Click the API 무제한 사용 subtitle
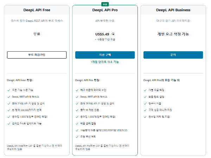 tap(105, 21)
